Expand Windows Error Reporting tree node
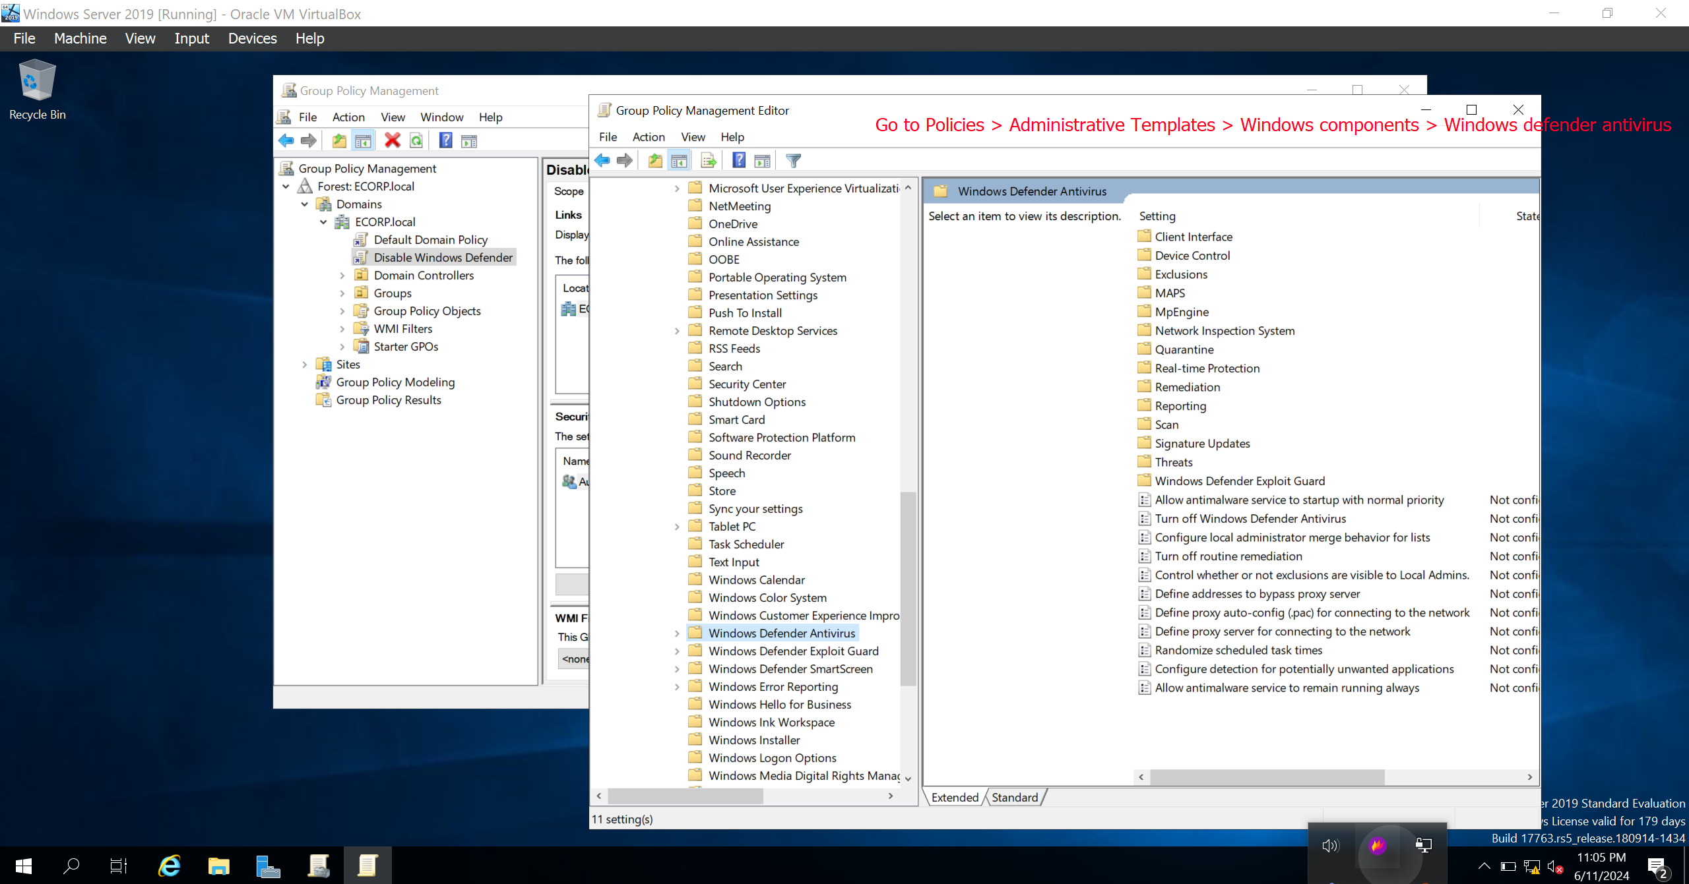Image resolution: width=1689 pixels, height=884 pixels. click(x=677, y=687)
